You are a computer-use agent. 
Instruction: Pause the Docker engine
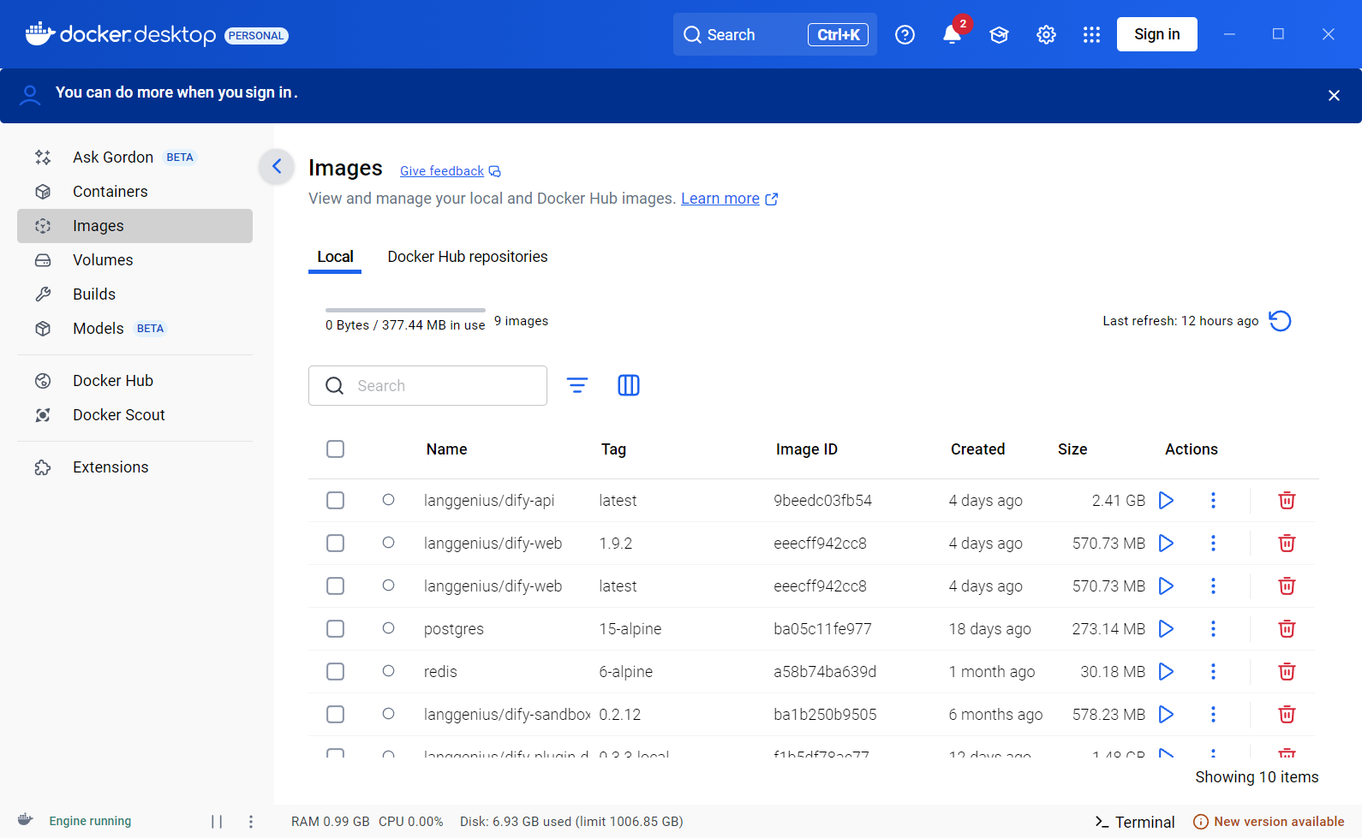217,822
